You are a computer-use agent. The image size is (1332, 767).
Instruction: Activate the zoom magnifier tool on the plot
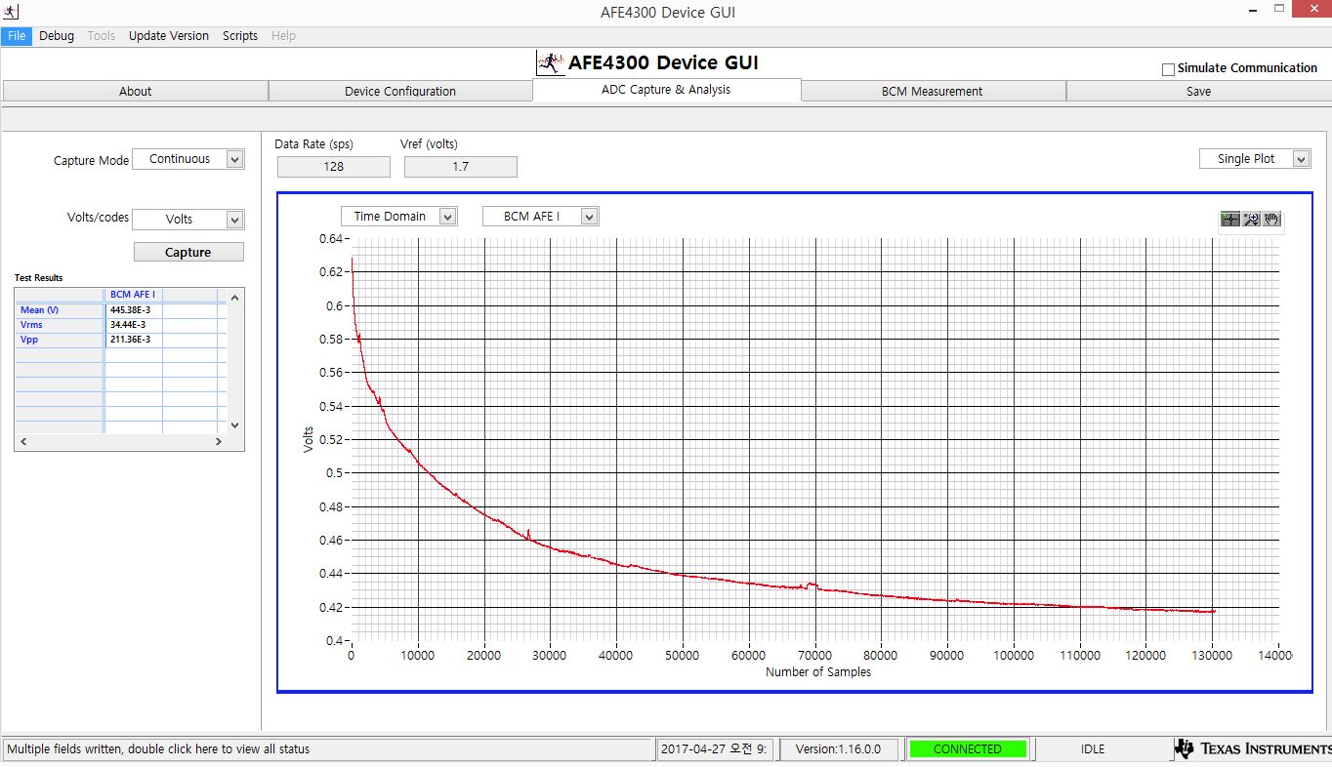(1251, 220)
